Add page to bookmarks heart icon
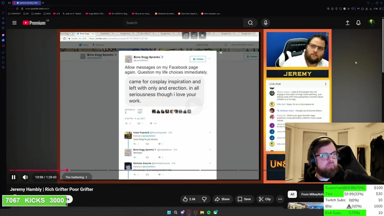384x216 pixels. tap(352, 9)
